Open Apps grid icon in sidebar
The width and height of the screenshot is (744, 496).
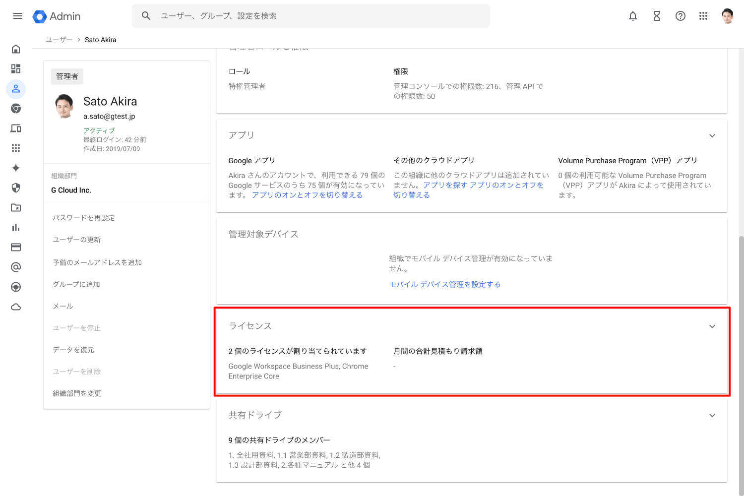[x=16, y=148]
